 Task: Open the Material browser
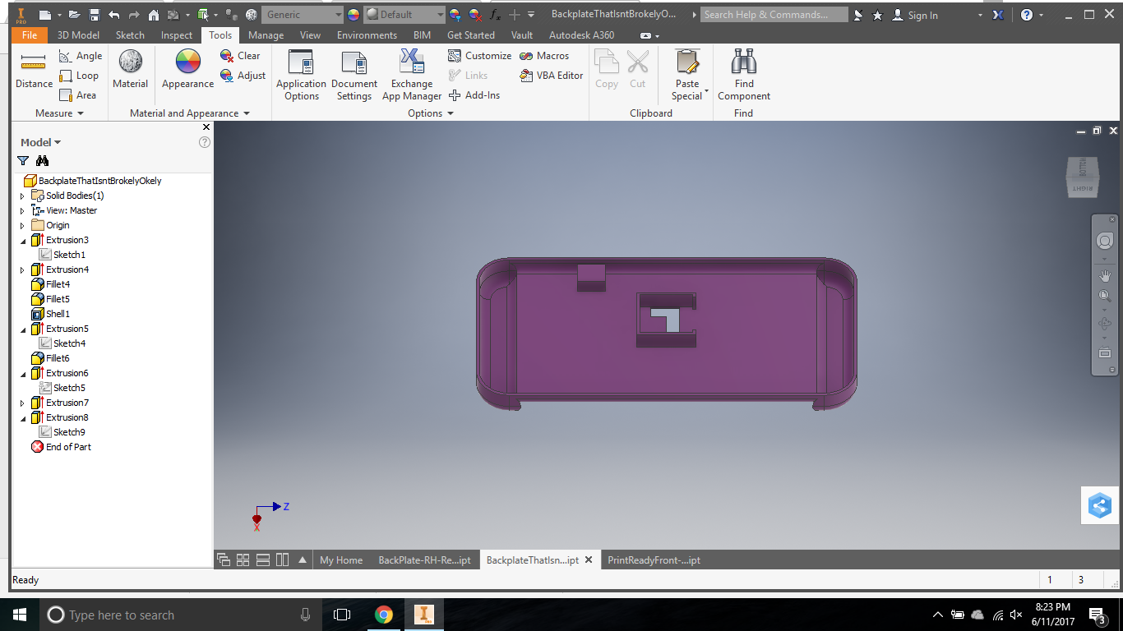(130, 70)
